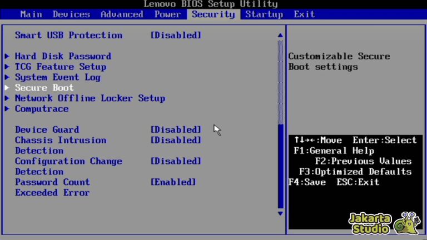Click the F4:Save hint
This screenshot has width=427, height=240.
[x=307, y=182]
